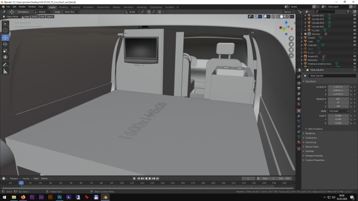Click the outliner search field
Viewport: 358px width, 201px height.
(x=325, y=12)
